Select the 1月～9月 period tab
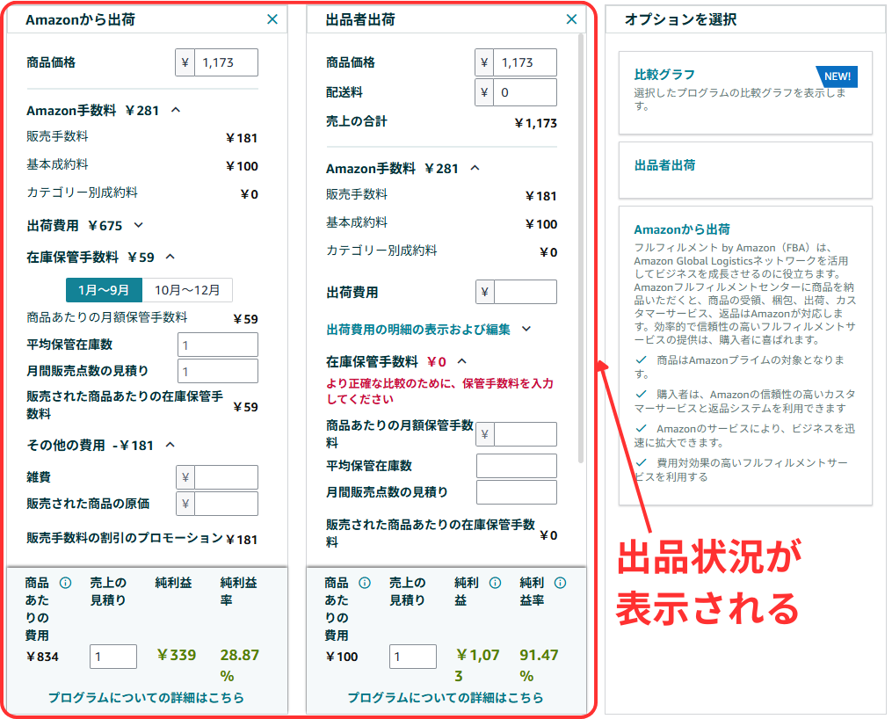Image resolution: width=892 pixels, height=719 pixels. point(104,290)
